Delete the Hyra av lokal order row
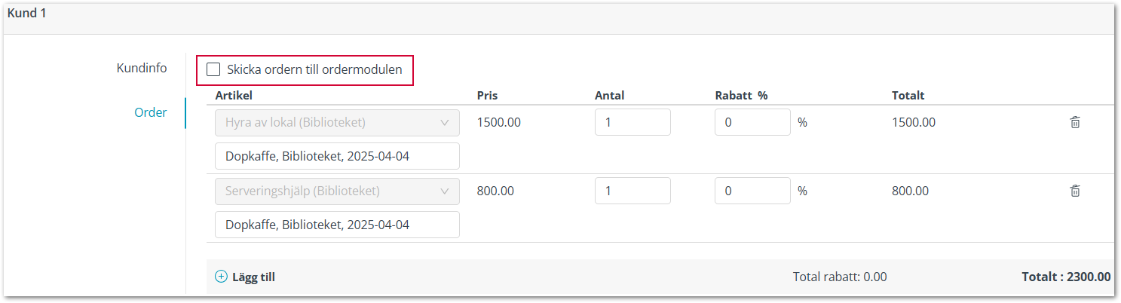 pyautogui.click(x=1075, y=122)
